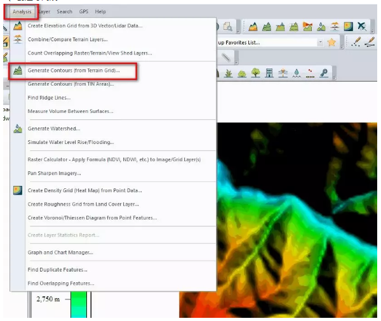Screen dimensions: 381x321
Task: Choose Create Elevation Grid from 3D Vector/Lidar Data
Action: click(85, 25)
